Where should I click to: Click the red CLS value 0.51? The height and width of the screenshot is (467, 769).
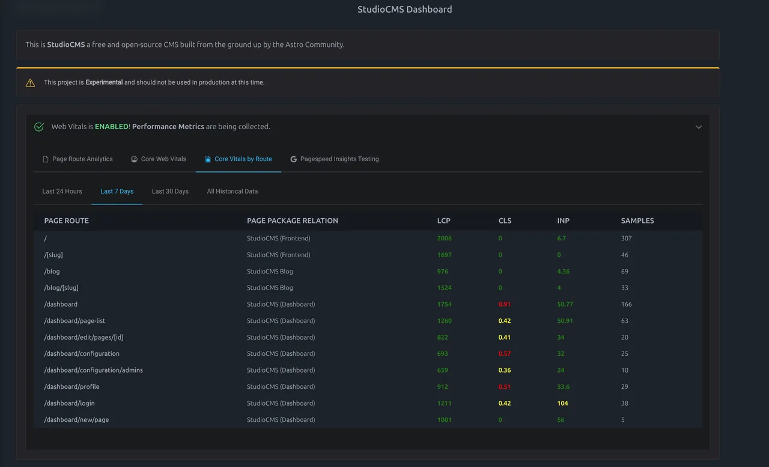pyautogui.click(x=505, y=387)
